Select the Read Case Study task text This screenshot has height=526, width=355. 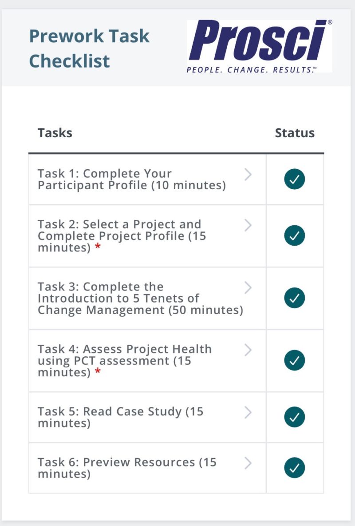point(120,417)
